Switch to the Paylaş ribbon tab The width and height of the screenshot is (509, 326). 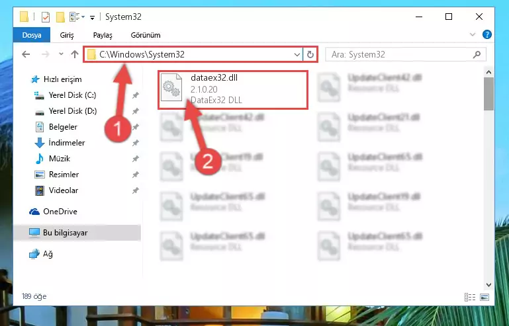103,35
